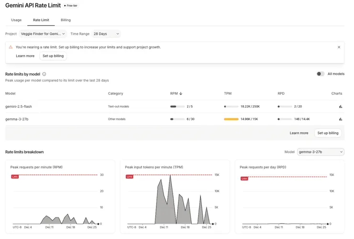Click the 18.22K / 250K TPM value
The height and width of the screenshot is (239, 354).
pos(250,106)
